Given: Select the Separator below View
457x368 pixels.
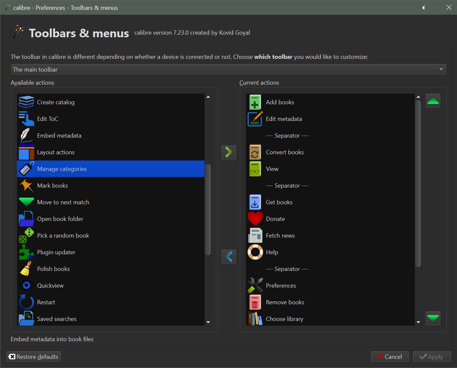Looking at the screenshot, I should tap(330, 186).
